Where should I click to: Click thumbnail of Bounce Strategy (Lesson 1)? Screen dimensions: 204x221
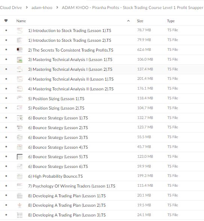(x=20, y=118)
